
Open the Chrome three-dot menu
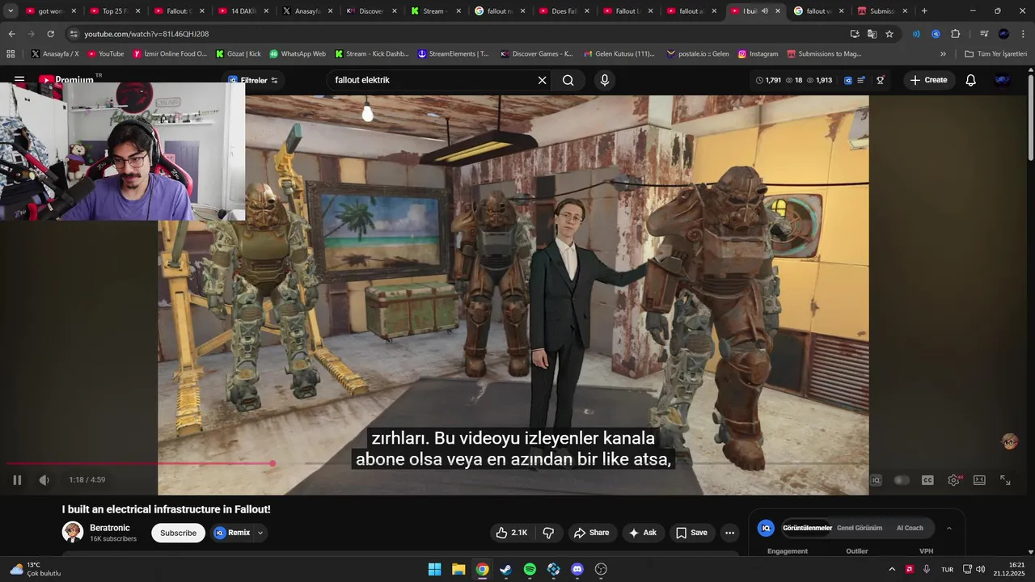point(1023,34)
